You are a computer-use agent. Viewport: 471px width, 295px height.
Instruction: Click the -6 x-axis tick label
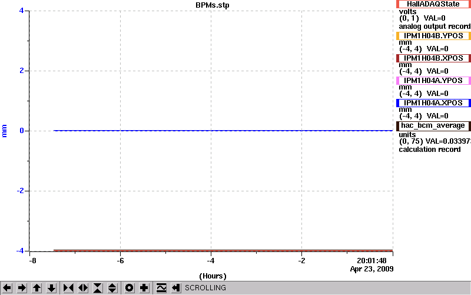(x=120, y=260)
